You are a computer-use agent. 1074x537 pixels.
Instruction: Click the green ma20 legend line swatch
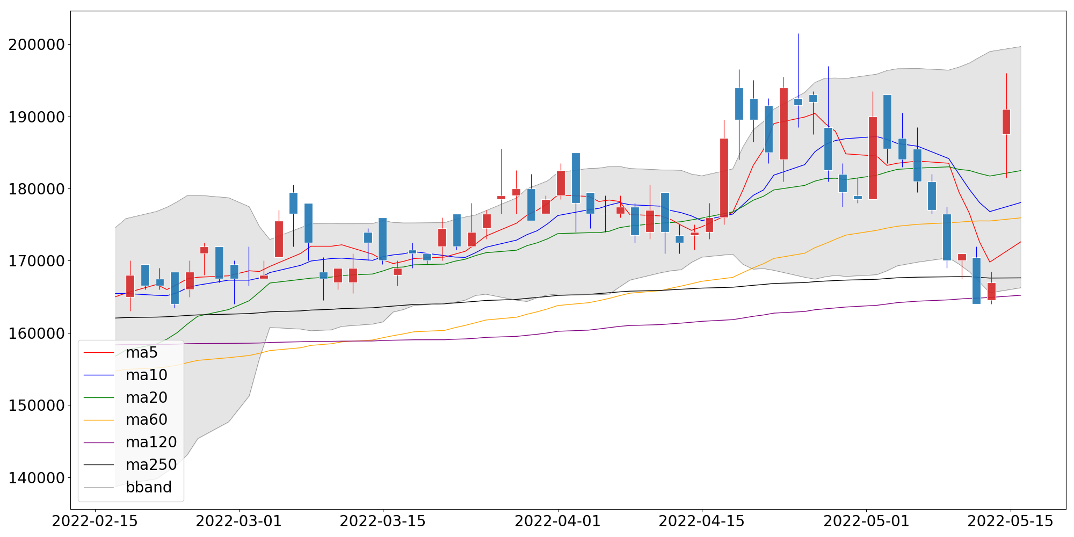click(99, 398)
